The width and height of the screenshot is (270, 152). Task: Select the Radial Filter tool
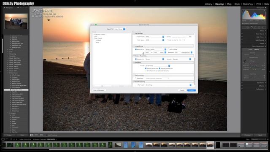259,27
